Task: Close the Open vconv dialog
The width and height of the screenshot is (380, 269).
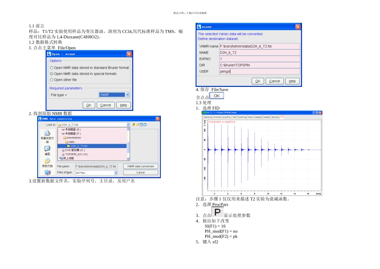Action: tap(129, 54)
